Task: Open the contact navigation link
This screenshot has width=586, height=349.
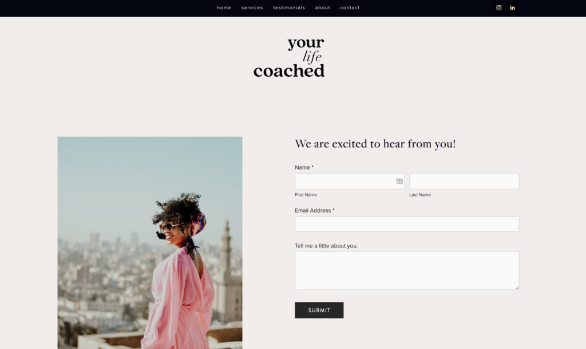Action: click(x=350, y=8)
